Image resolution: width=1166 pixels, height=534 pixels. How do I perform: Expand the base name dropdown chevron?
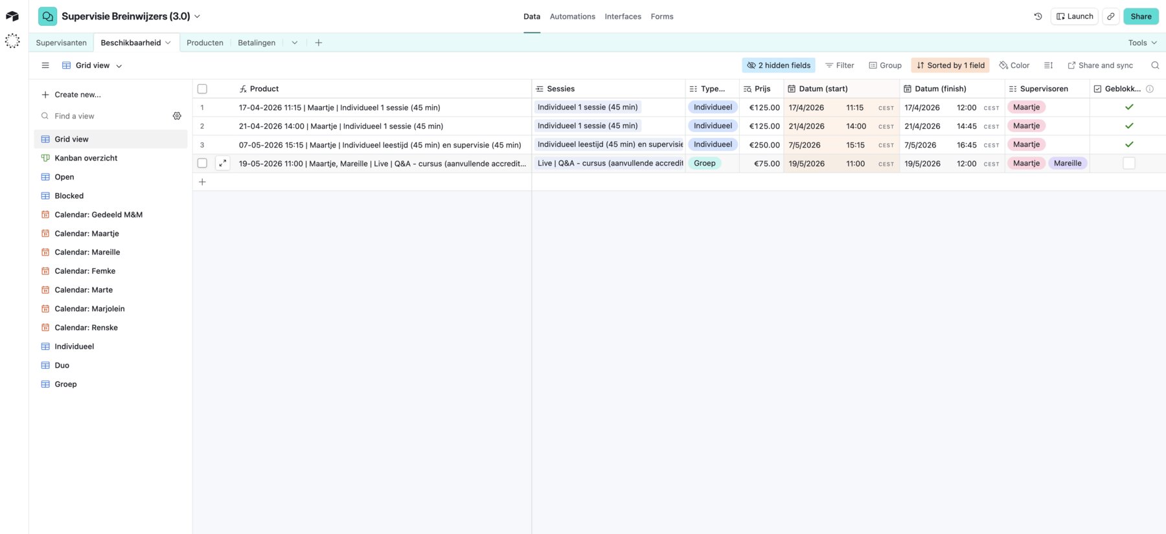click(198, 17)
